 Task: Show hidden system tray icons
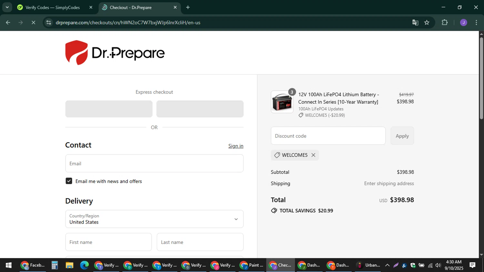387,265
